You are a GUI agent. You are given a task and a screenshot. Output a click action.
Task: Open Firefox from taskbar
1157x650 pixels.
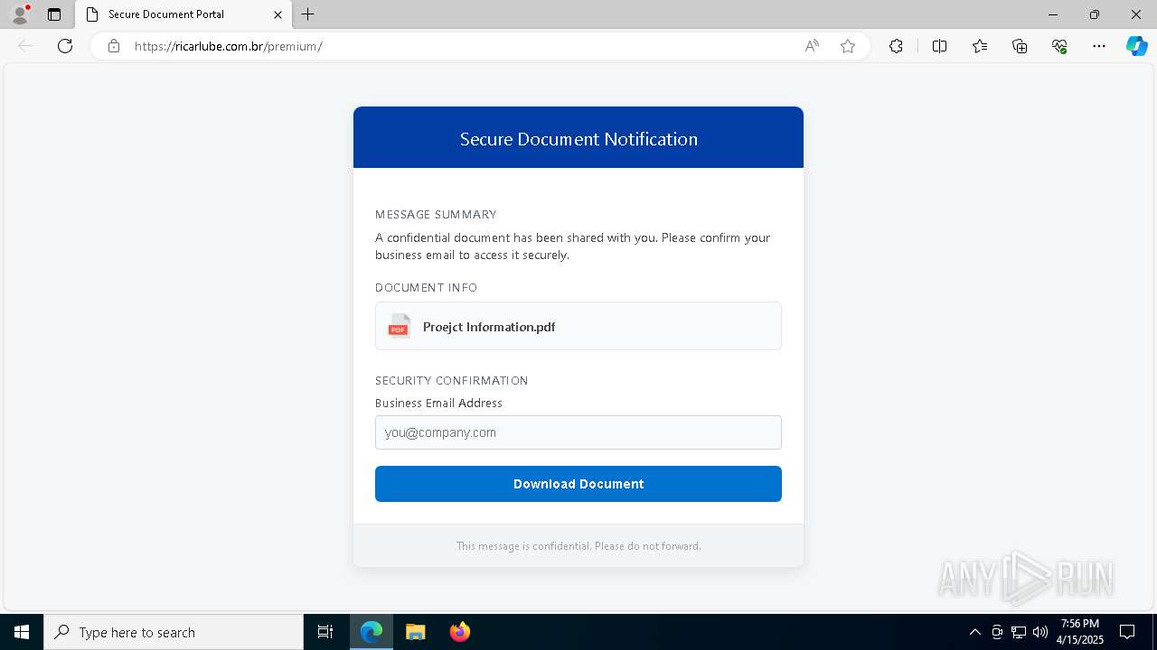460,632
